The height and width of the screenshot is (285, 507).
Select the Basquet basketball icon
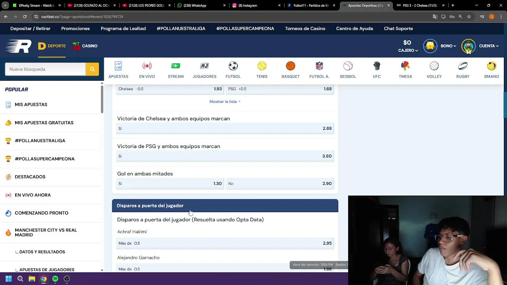click(290, 66)
